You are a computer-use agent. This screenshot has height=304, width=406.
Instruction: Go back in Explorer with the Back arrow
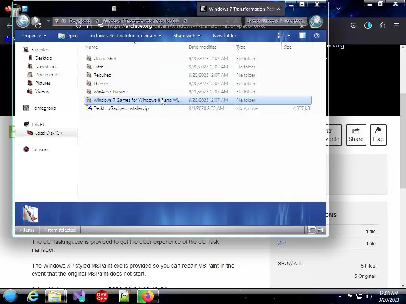coord(23,21)
